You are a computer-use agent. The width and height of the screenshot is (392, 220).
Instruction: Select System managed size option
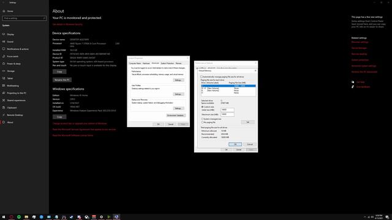point(202,119)
